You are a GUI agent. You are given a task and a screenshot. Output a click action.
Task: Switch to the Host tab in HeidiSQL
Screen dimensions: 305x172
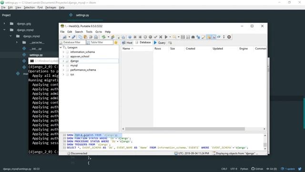coord(127,43)
